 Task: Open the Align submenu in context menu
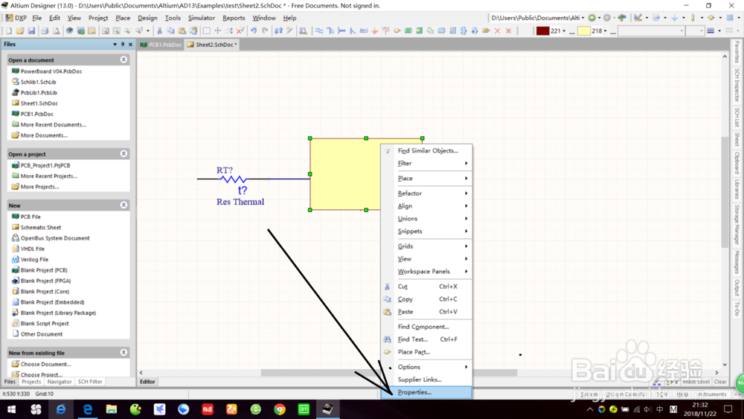pyautogui.click(x=426, y=206)
